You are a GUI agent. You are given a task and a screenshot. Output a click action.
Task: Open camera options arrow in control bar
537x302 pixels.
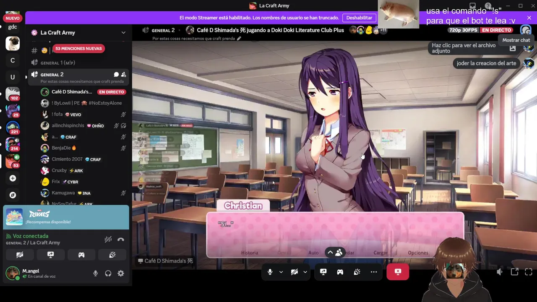(x=305, y=272)
